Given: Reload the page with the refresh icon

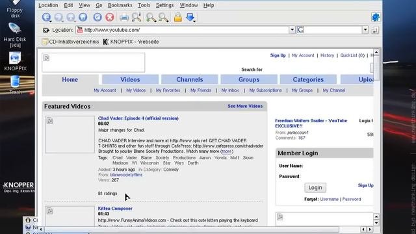Looking at the screenshot, I should tap(97, 18).
